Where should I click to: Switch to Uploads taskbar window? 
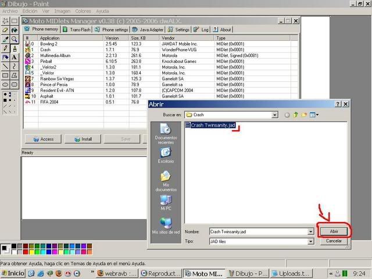pyautogui.click(x=291, y=273)
